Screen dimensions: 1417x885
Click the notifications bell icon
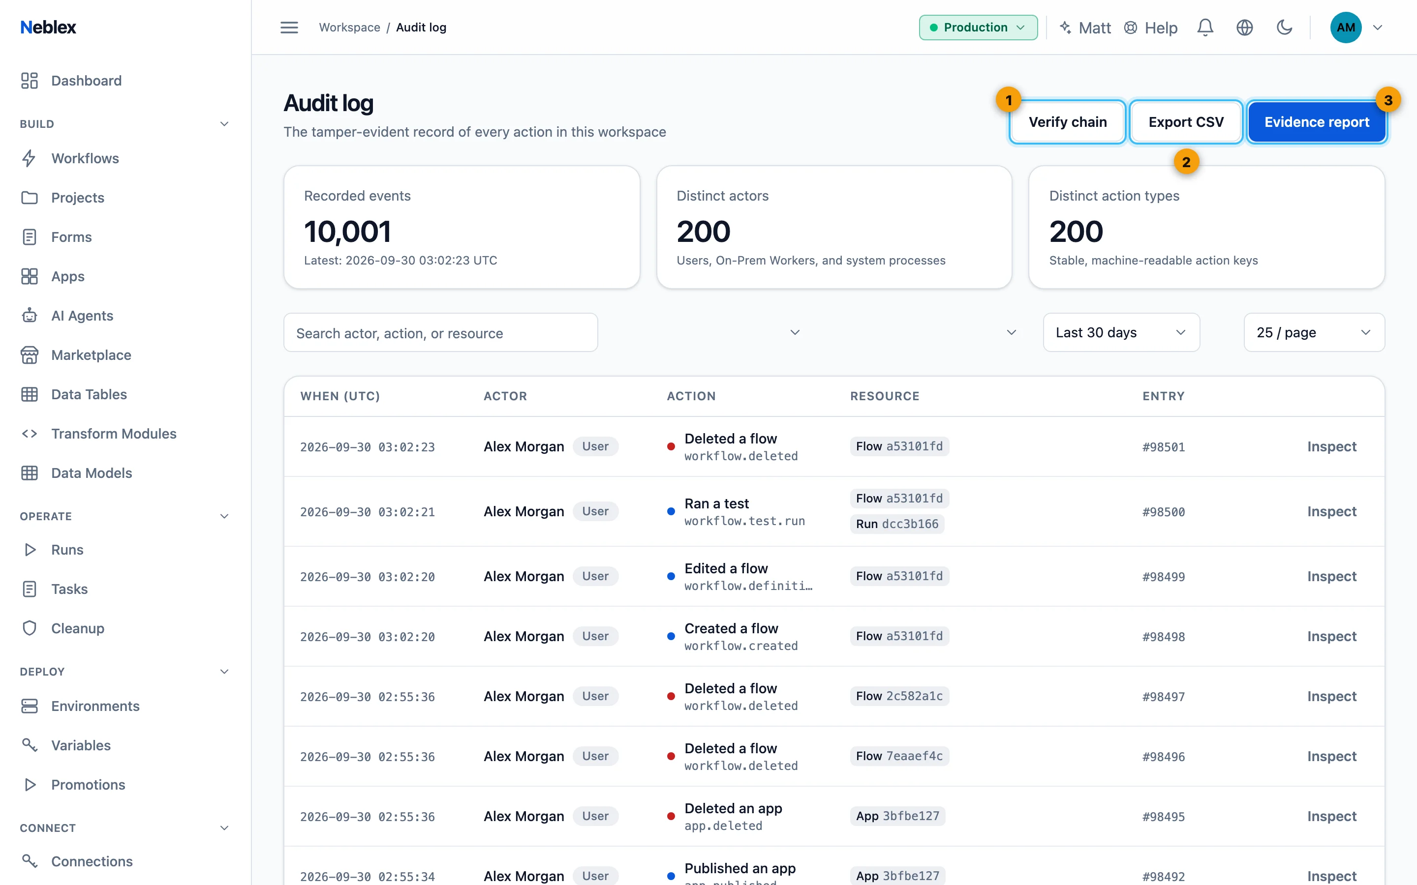1204,28
